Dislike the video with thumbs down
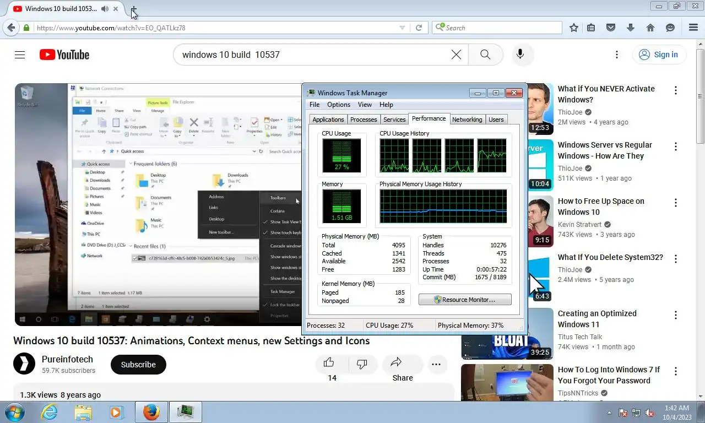The image size is (705, 423). point(362,364)
